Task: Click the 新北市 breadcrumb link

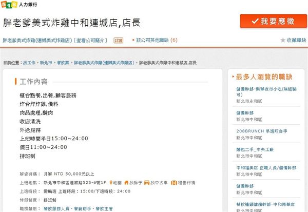Action: (46, 63)
